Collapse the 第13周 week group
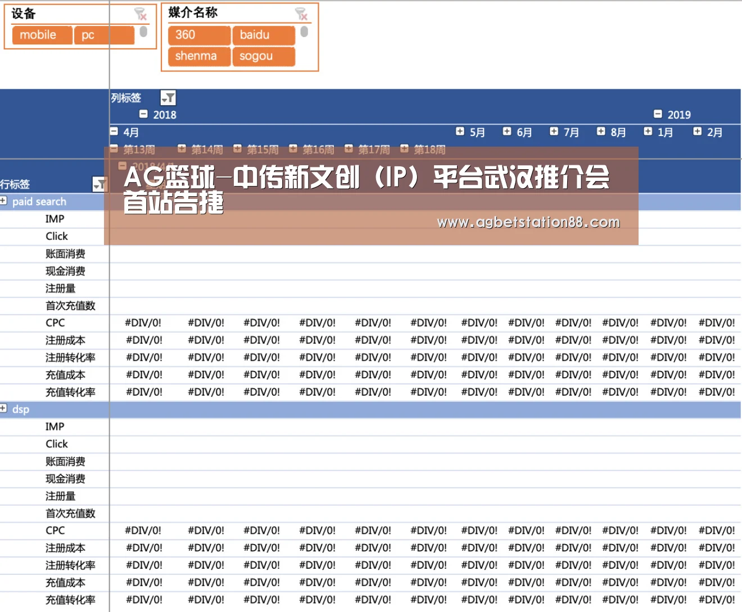Screen dimensions: 742x612 click(114, 148)
